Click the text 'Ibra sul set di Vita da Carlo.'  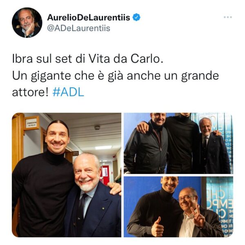tap(88, 59)
